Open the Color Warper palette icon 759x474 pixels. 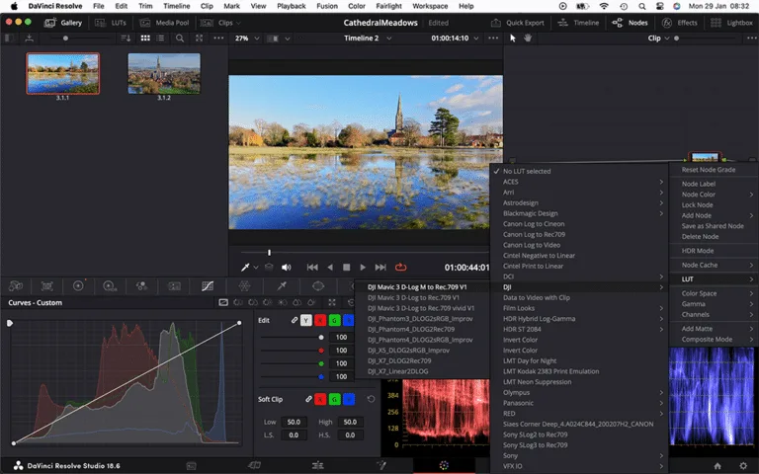(x=244, y=286)
